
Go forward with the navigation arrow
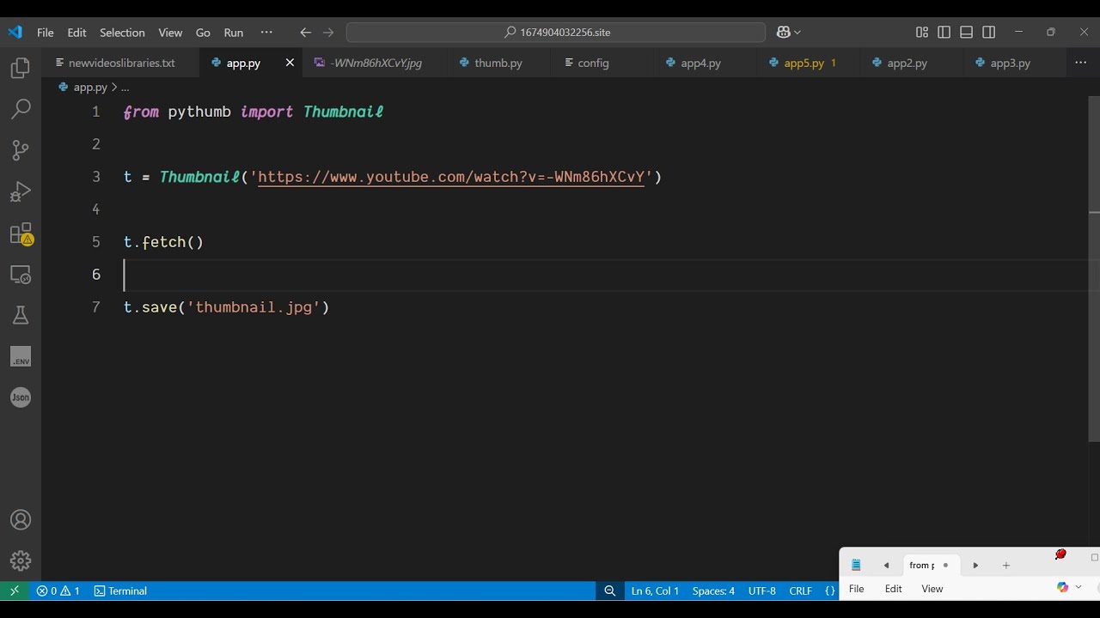point(328,33)
